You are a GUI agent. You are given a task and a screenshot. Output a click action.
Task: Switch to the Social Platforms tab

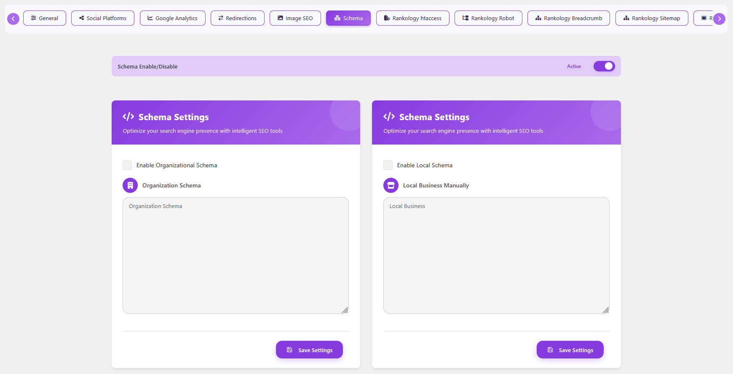tap(102, 18)
